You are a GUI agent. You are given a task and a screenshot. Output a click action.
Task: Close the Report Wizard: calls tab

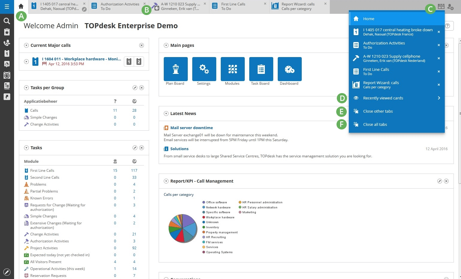(325, 4)
